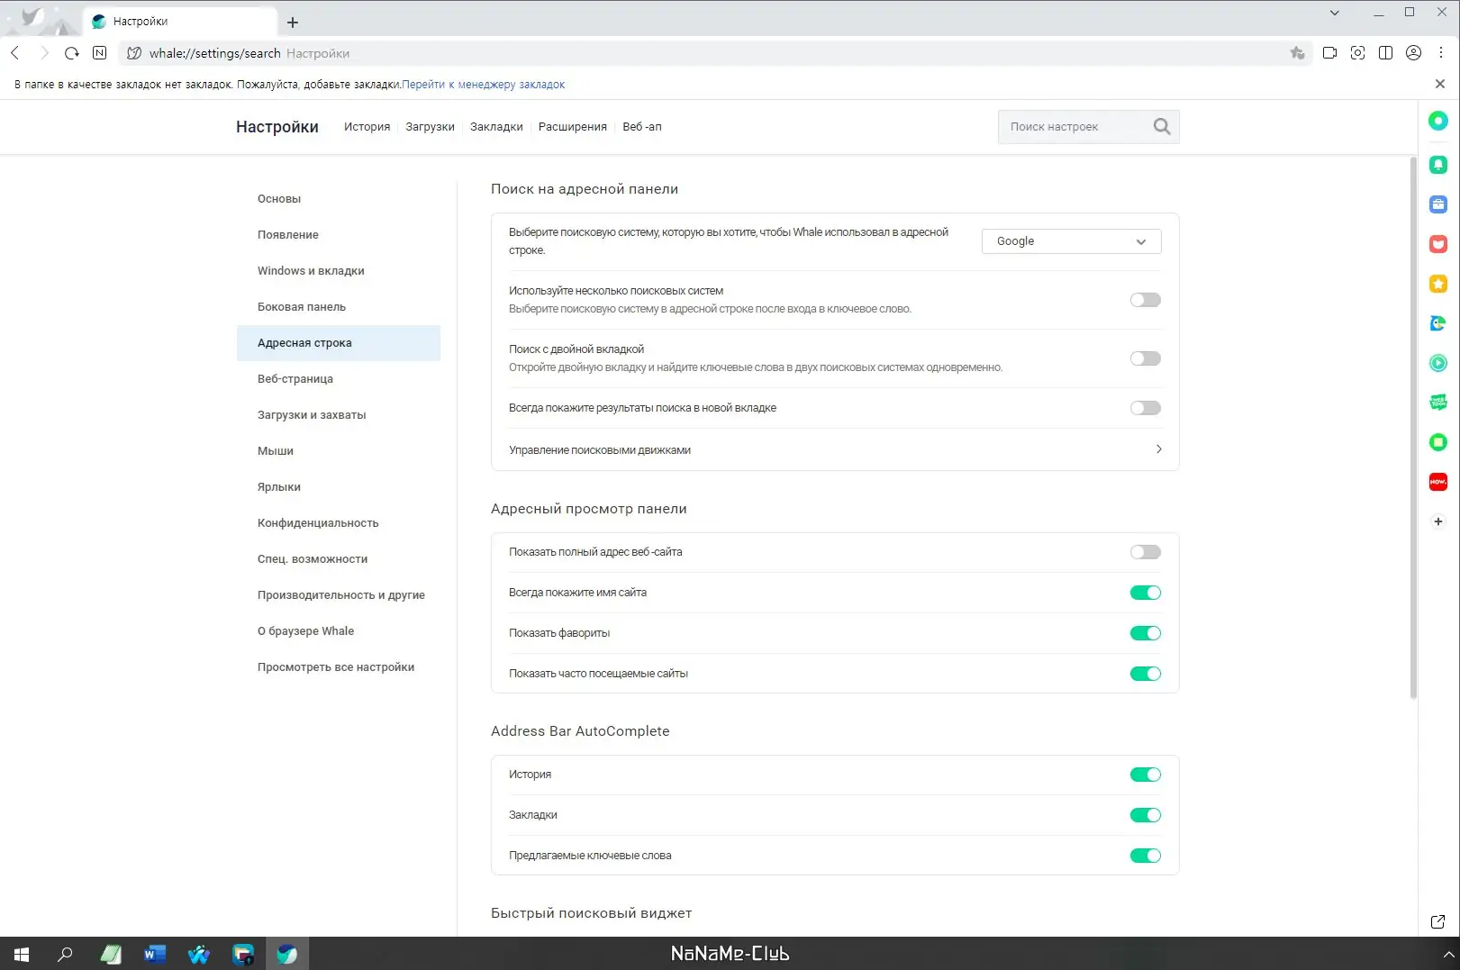The height and width of the screenshot is (970, 1460).
Task: Open 'Просмотреть все настройки' in sidebar
Action: [336, 667]
